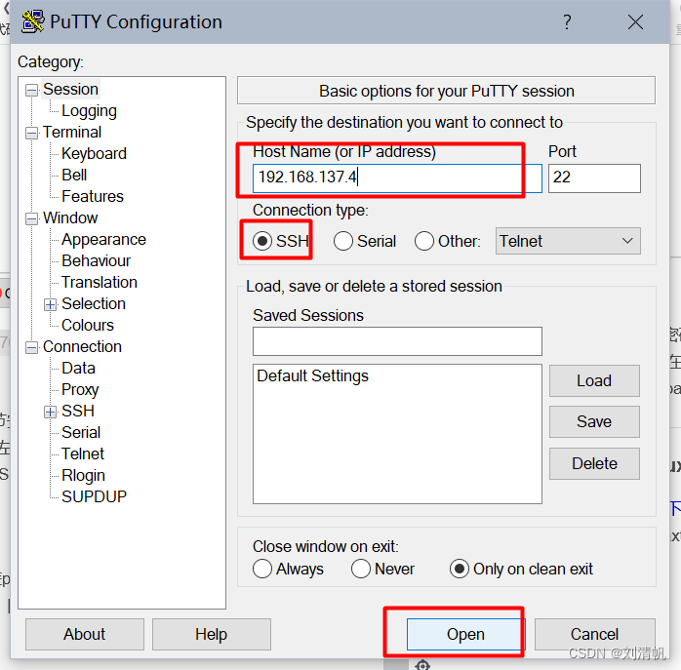Focus the Host Name input field

(397, 178)
